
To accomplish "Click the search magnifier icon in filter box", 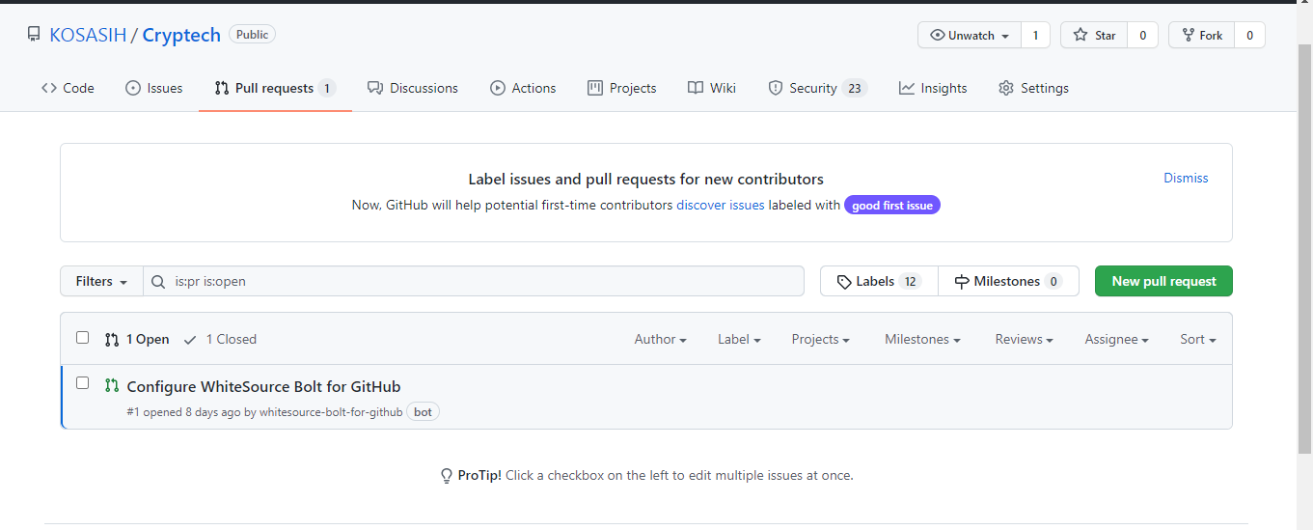I will click(x=159, y=282).
